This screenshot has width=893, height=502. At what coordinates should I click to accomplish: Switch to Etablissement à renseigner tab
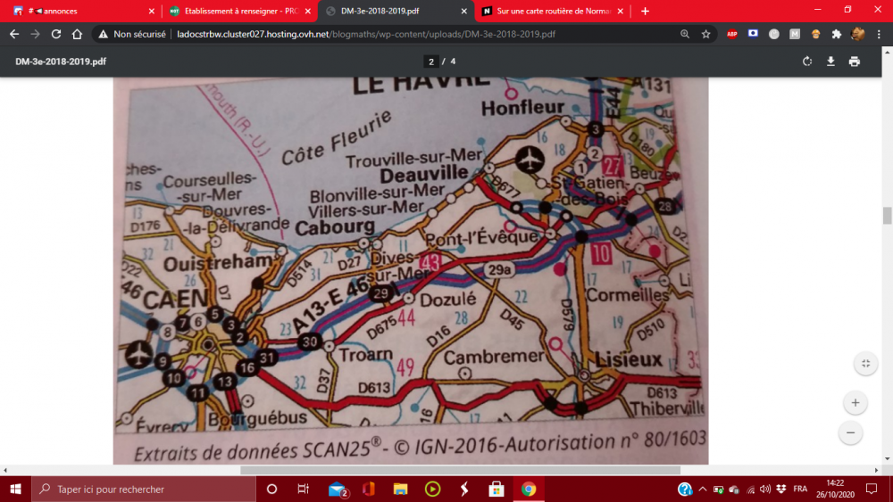[241, 11]
